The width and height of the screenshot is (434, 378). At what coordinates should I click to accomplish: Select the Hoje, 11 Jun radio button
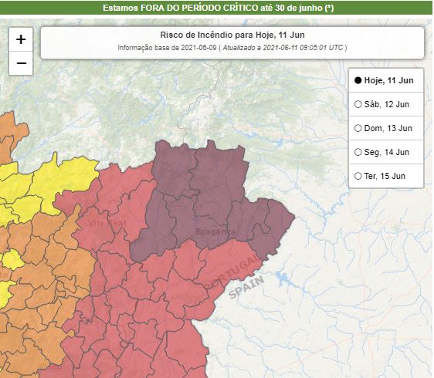click(x=358, y=80)
